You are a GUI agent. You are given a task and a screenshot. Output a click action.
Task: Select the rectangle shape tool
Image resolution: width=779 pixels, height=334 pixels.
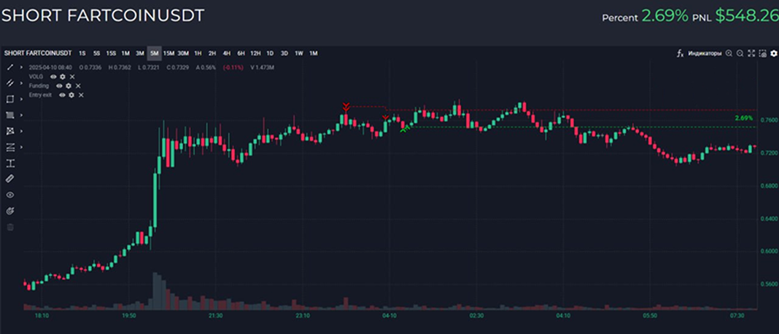[x=10, y=99]
